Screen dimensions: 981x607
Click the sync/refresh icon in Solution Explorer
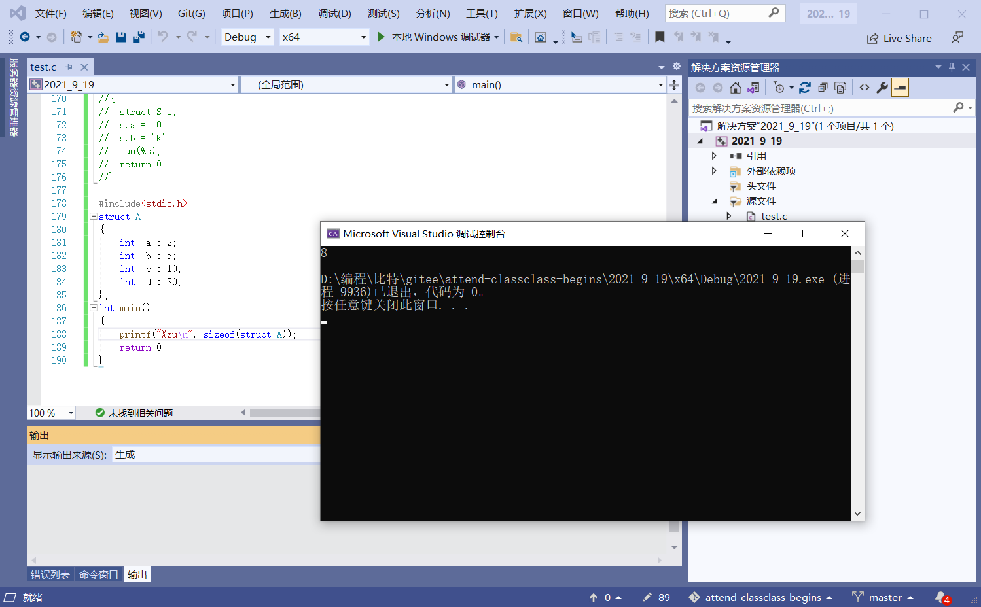pyautogui.click(x=805, y=88)
